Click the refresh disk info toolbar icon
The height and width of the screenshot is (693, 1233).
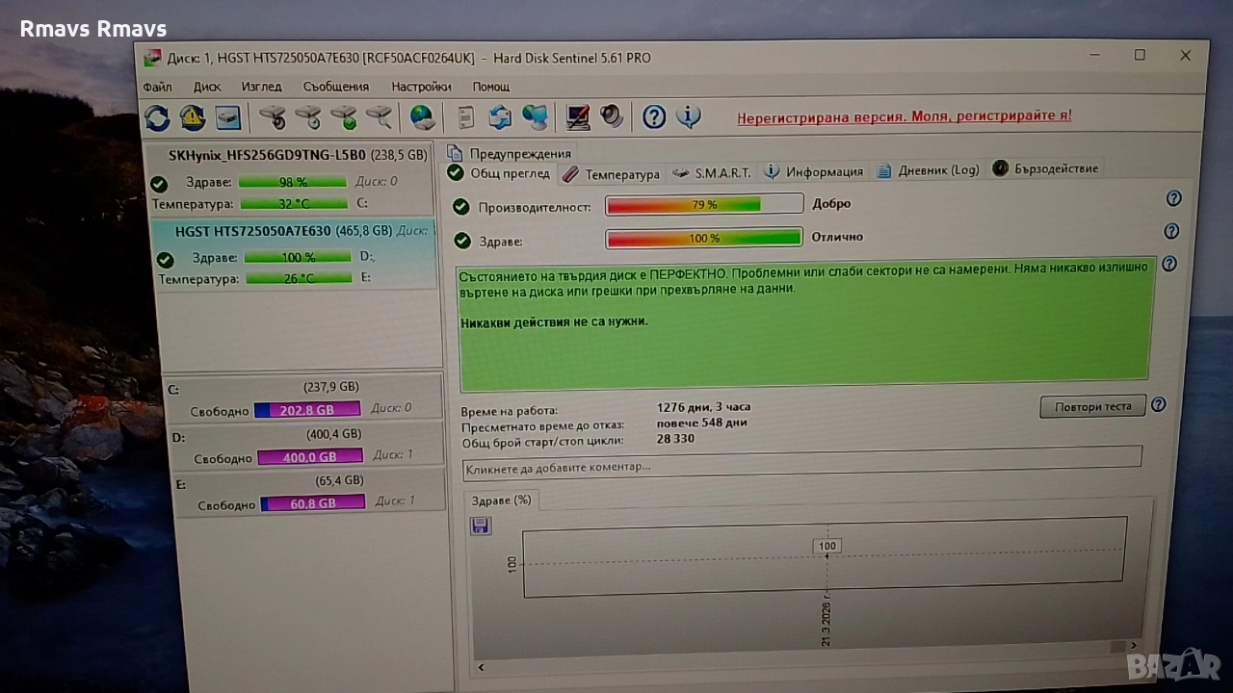tap(157, 117)
